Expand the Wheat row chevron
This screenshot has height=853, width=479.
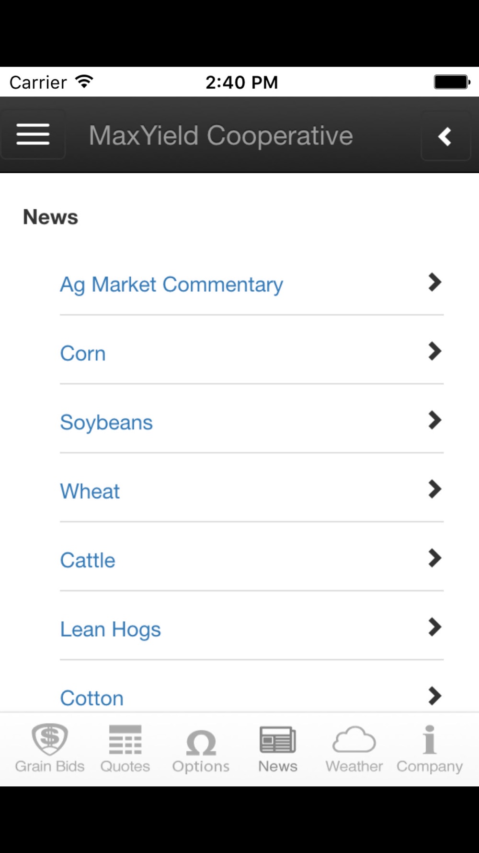click(434, 489)
